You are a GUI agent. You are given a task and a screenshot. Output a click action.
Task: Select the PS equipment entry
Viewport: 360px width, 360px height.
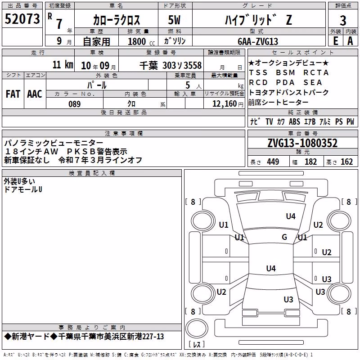pos(339,121)
